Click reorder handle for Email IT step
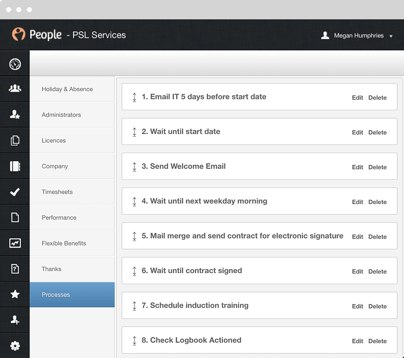This screenshot has width=404, height=358. (x=134, y=97)
